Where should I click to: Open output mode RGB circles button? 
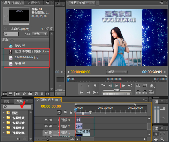pos(152,86)
